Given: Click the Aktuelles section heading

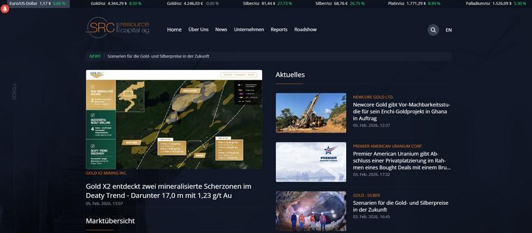Looking at the screenshot, I should [290, 75].
